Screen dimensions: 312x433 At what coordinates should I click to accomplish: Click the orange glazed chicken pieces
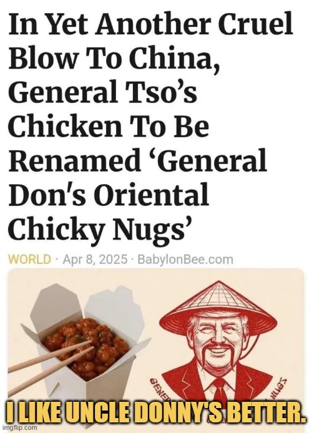pyautogui.click(x=85, y=345)
